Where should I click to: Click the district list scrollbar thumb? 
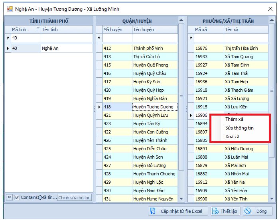(181, 96)
